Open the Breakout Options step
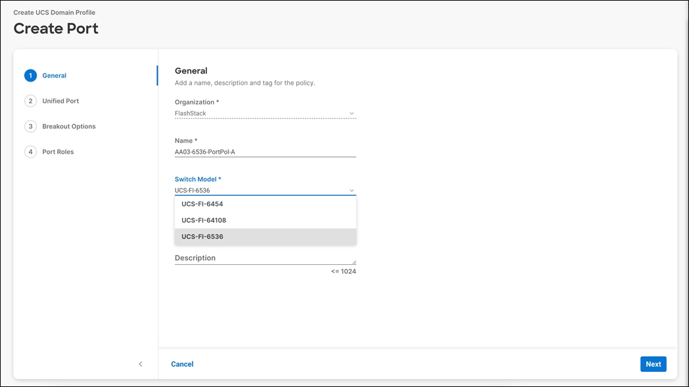This screenshot has height=387, width=689. 69,126
